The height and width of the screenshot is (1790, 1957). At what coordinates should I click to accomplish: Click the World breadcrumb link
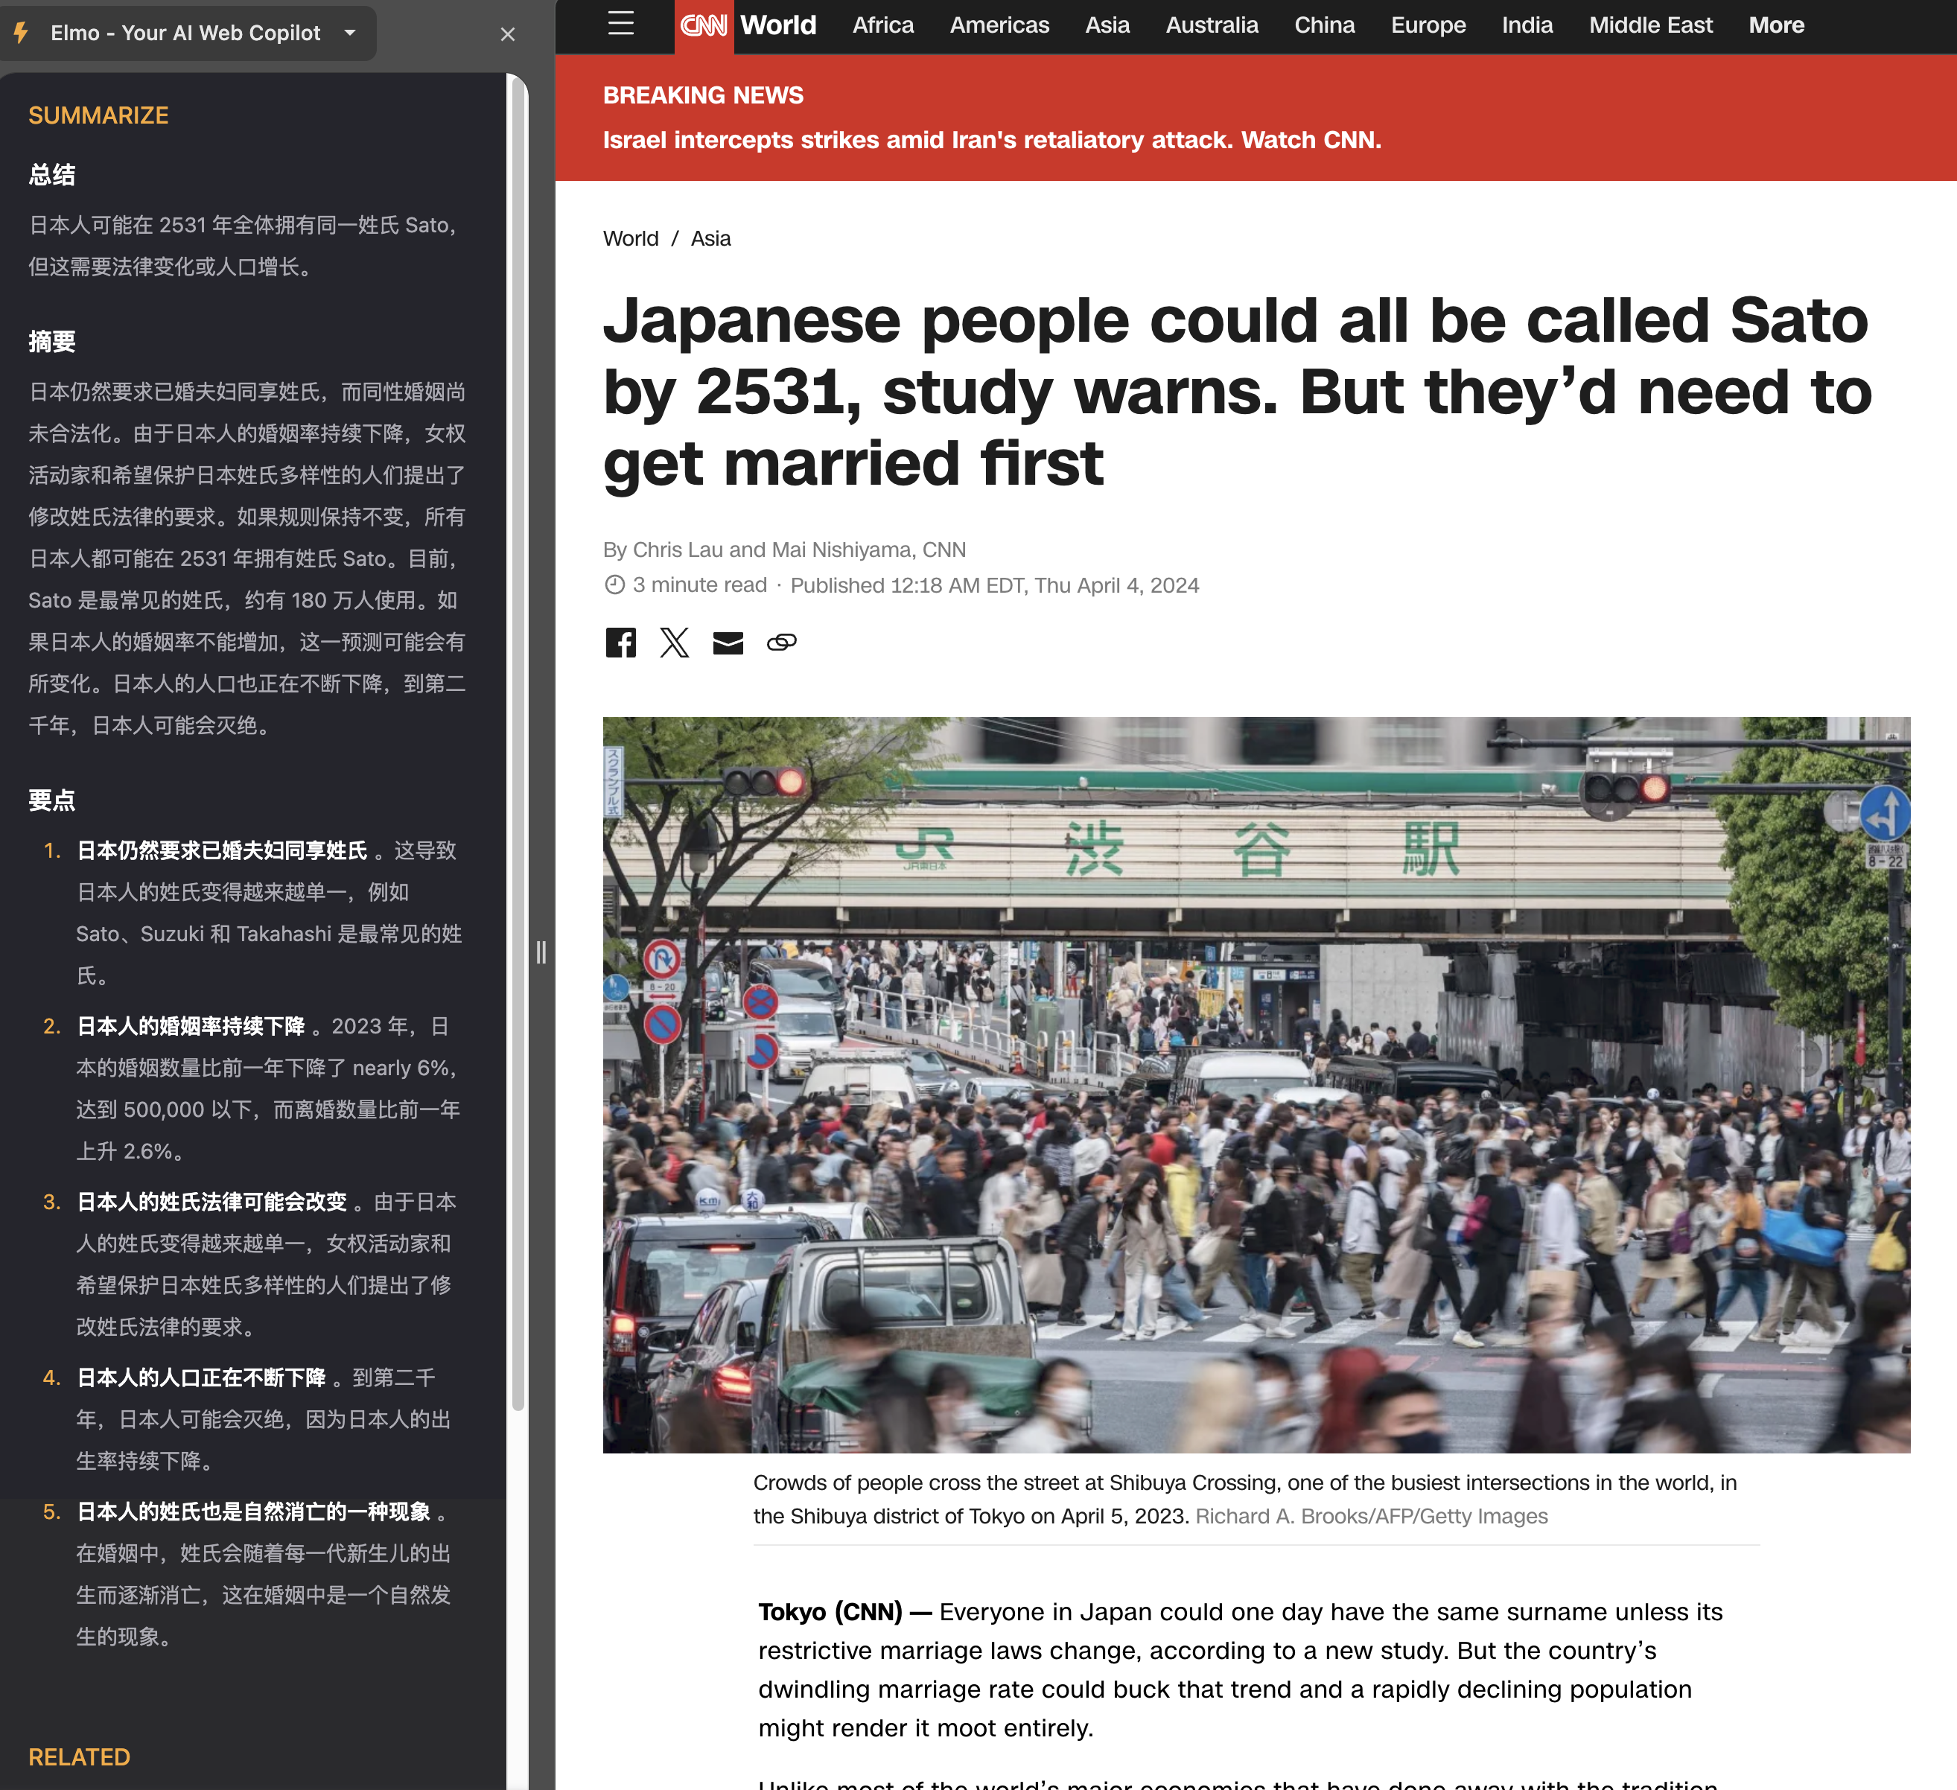click(630, 239)
